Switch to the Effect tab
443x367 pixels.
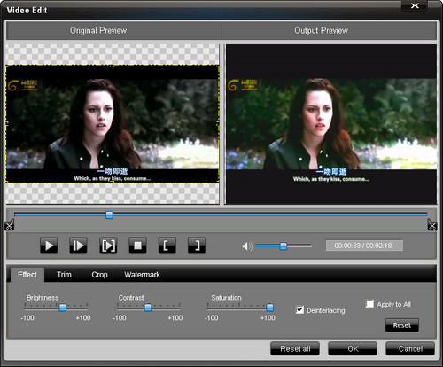click(27, 275)
